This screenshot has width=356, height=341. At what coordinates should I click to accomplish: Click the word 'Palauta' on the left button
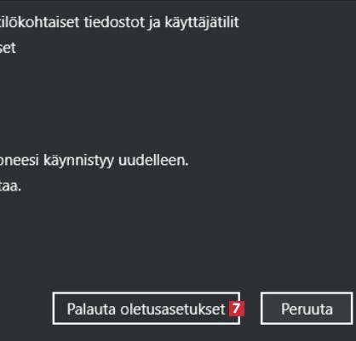point(91,309)
